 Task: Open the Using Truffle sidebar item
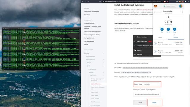(95, 92)
